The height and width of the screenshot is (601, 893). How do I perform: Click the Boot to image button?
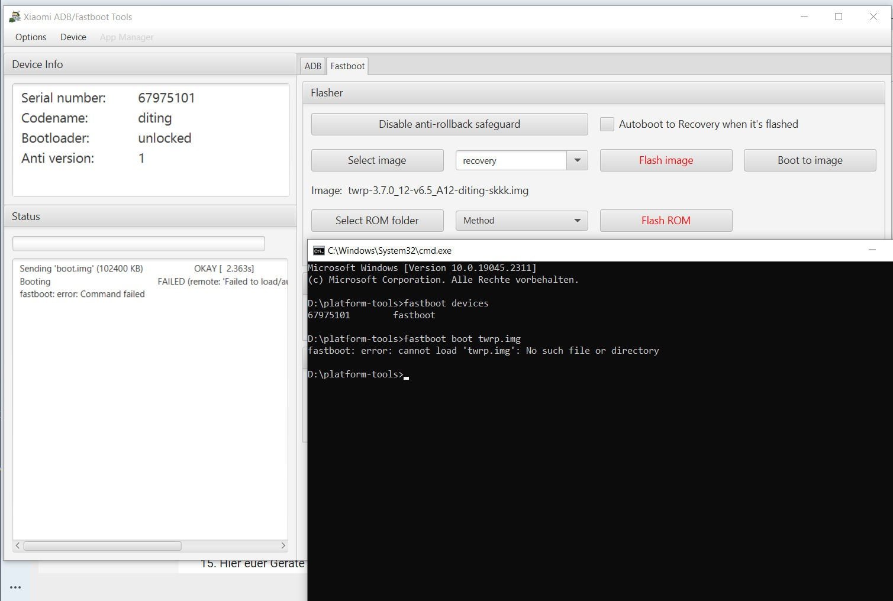click(x=810, y=160)
